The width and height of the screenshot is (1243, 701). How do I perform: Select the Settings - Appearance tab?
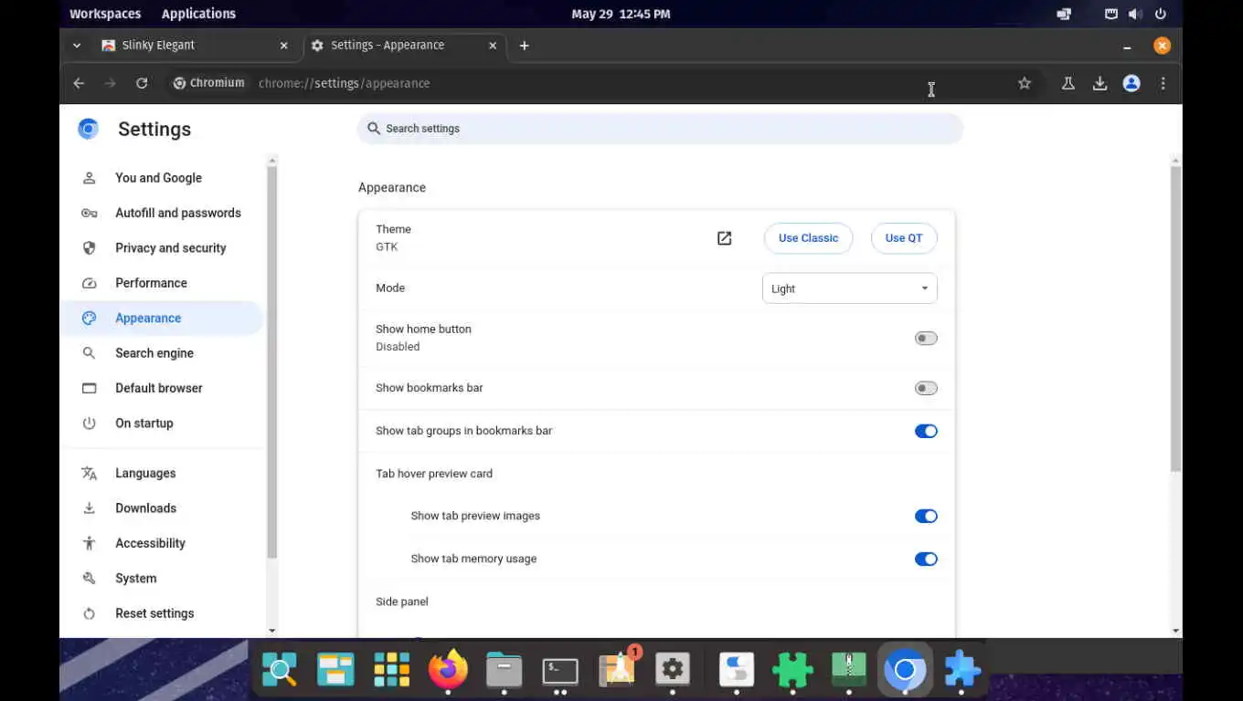pyautogui.click(x=403, y=46)
